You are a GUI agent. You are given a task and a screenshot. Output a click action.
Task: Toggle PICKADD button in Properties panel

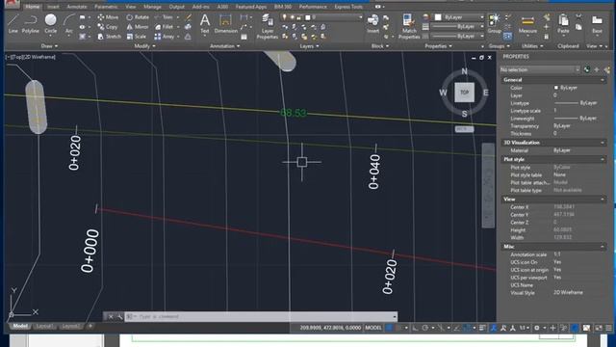click(587, 69)
